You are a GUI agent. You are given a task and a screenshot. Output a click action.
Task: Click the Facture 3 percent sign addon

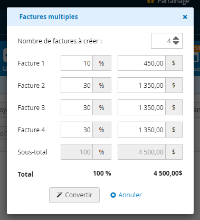(102, 107)
